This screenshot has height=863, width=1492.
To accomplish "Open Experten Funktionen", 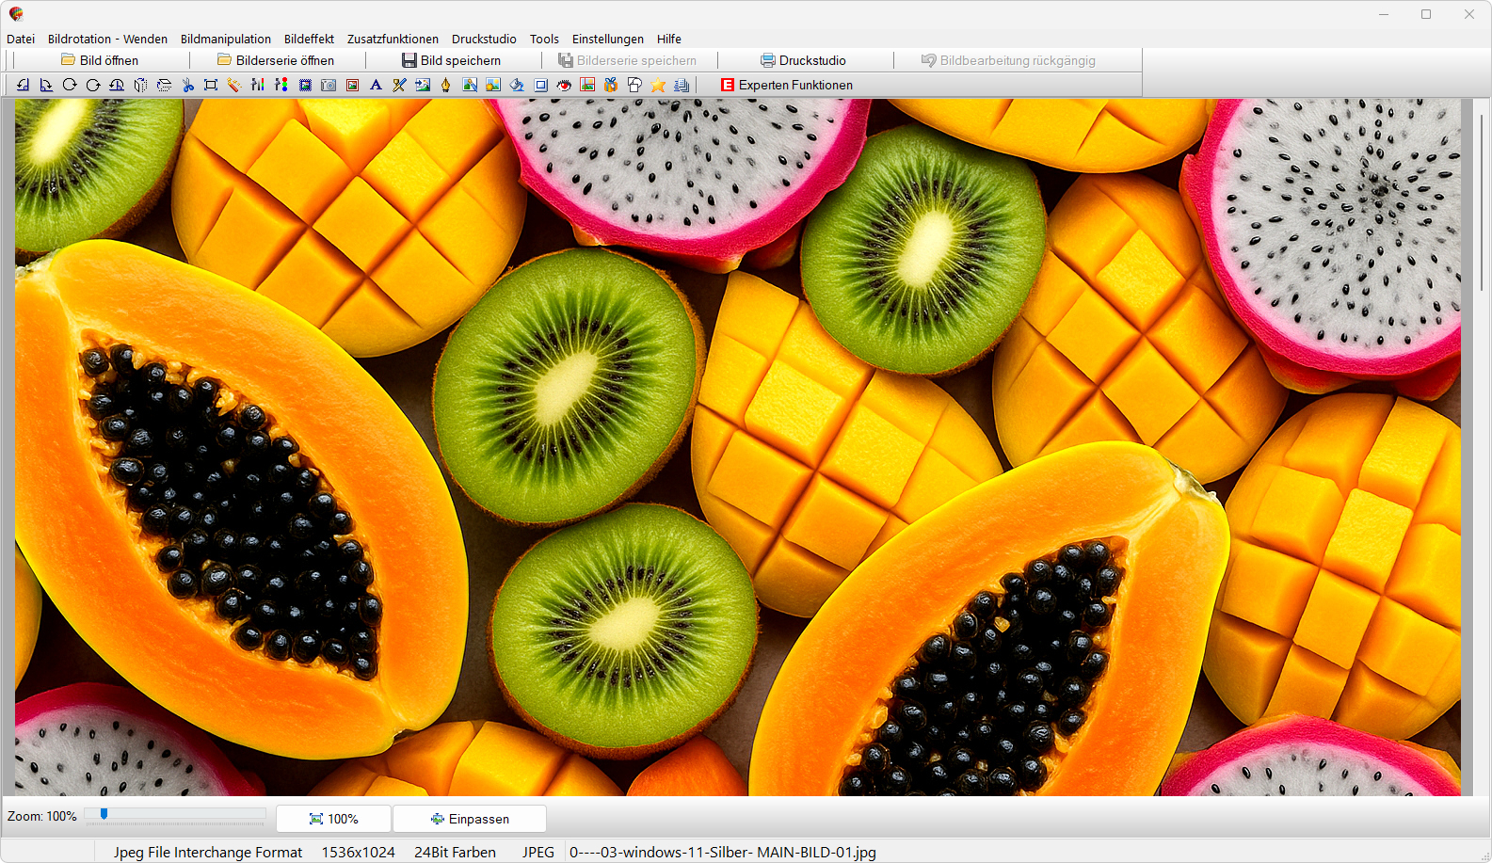I will pos(787,85).
